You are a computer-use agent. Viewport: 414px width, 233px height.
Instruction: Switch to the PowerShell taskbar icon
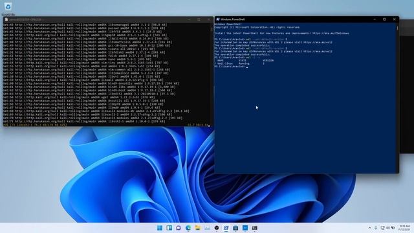tap(226, 228)
